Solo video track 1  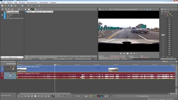click(14, 67)
